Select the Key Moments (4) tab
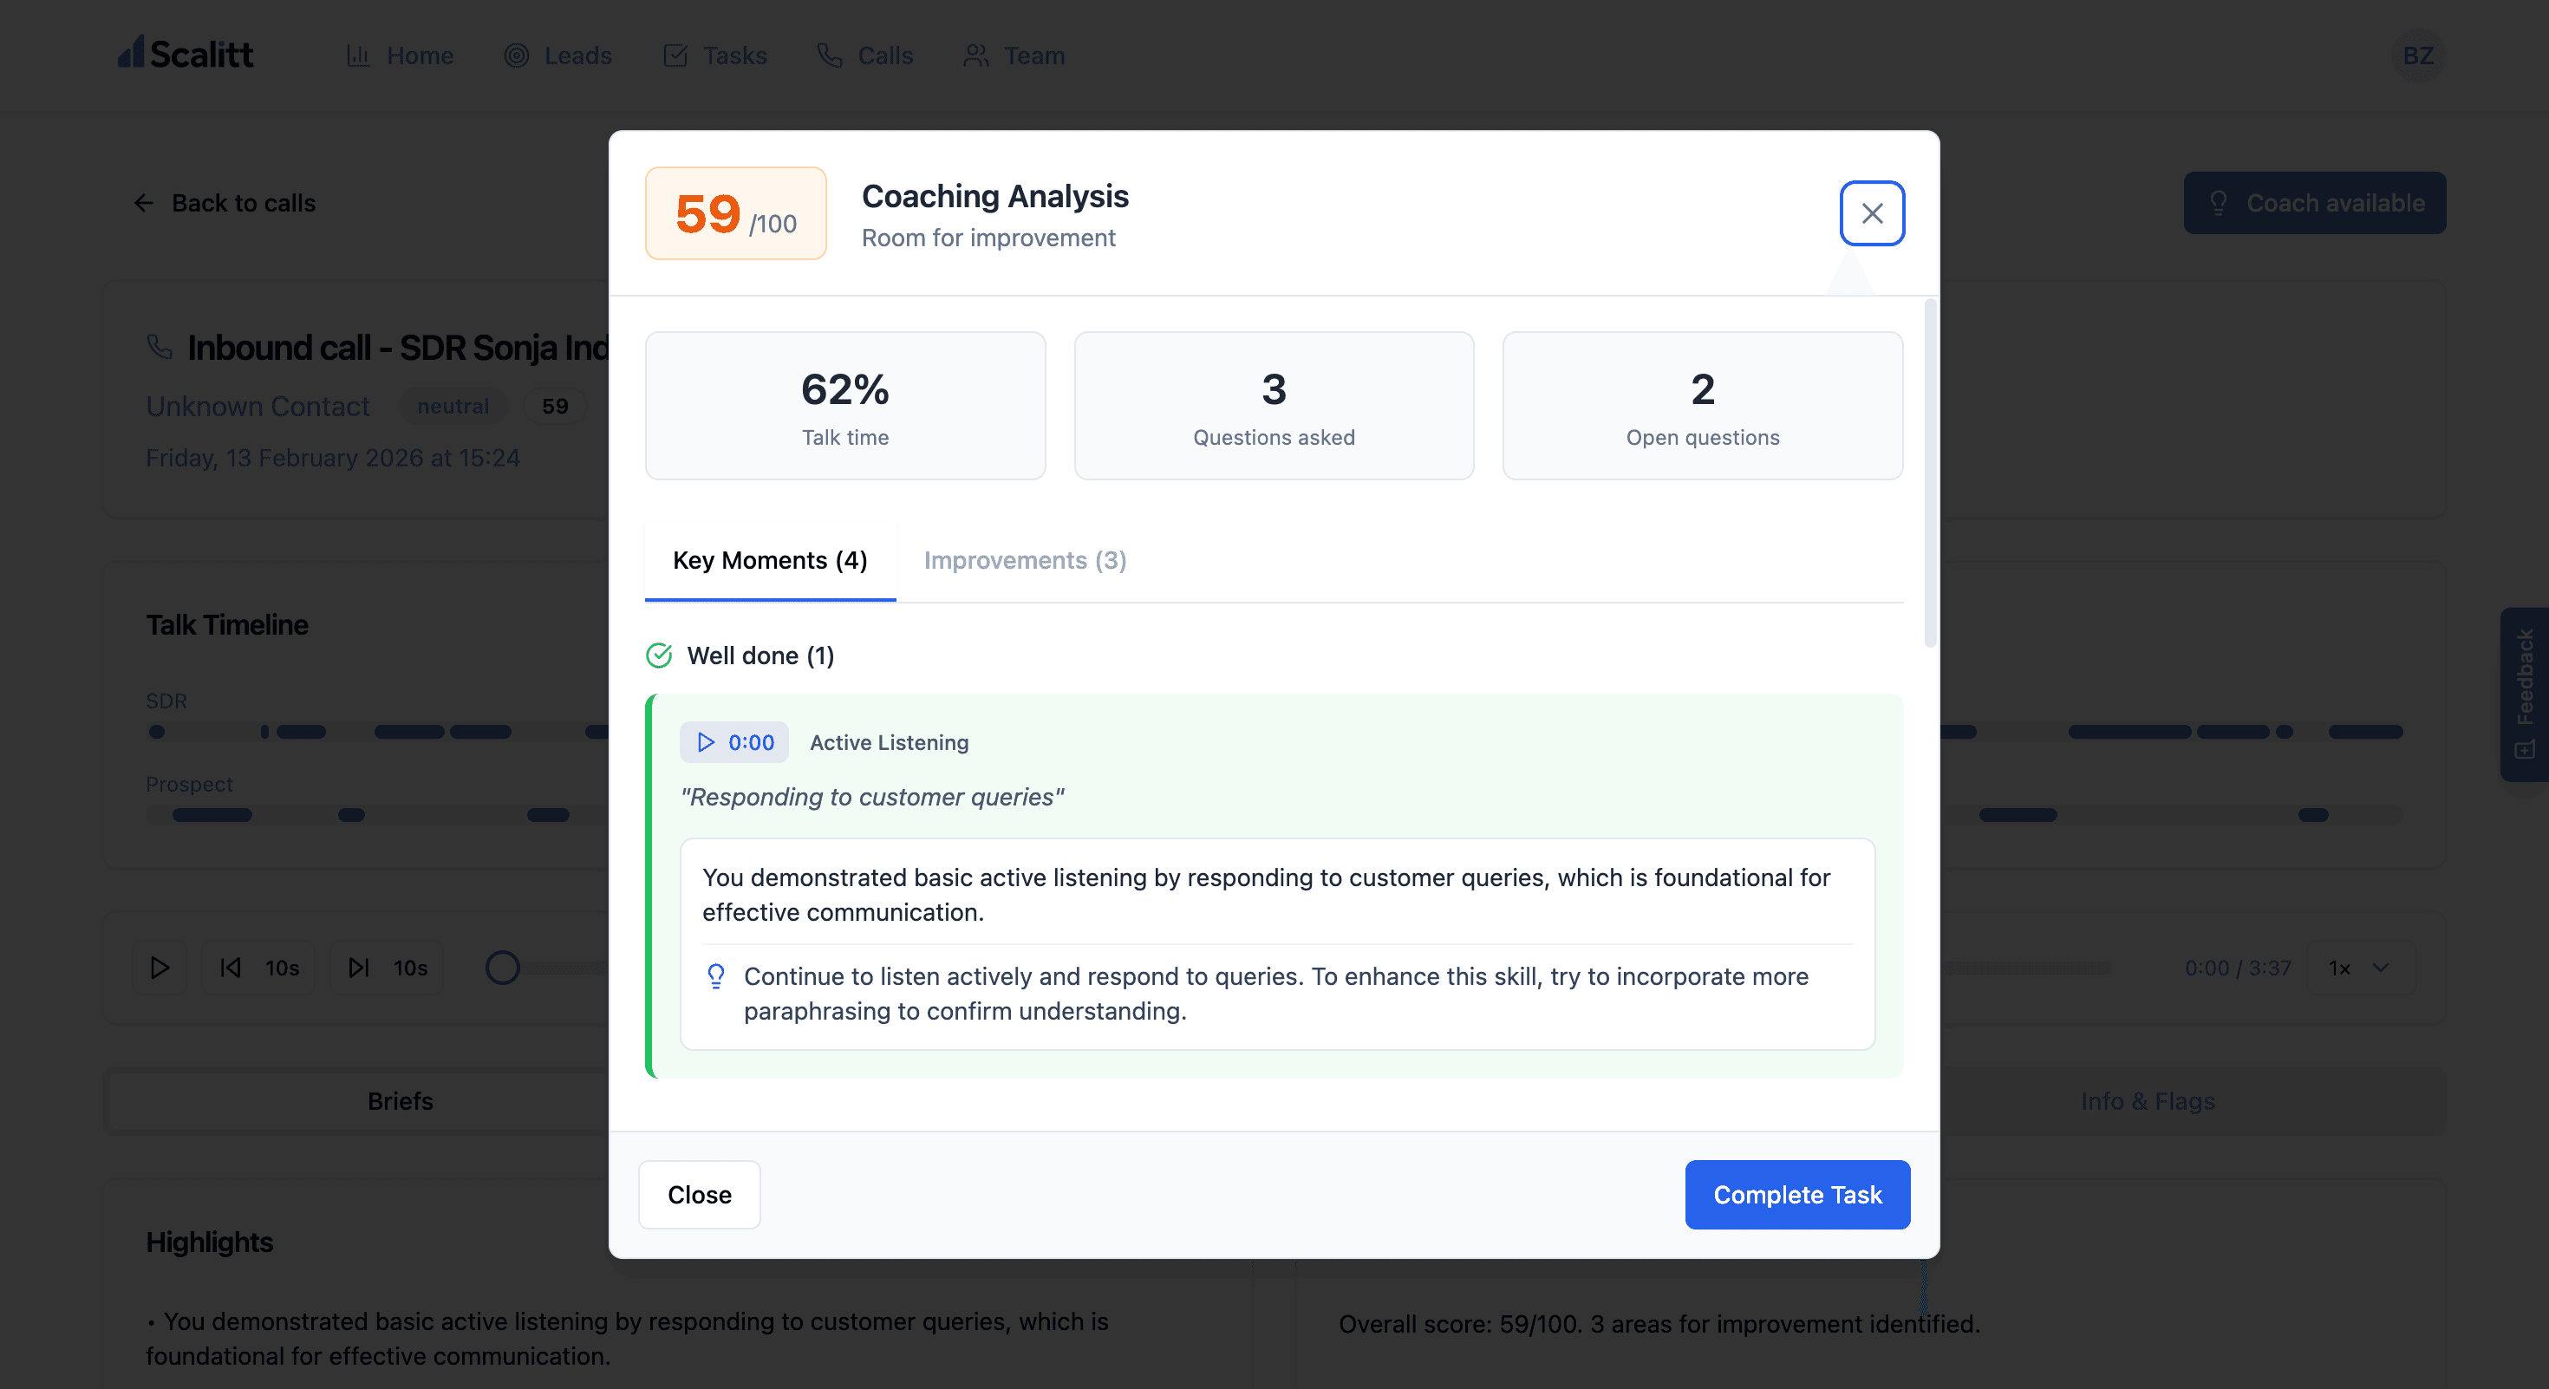Viewport: 2549px width, 1389px height. point(769,560)
